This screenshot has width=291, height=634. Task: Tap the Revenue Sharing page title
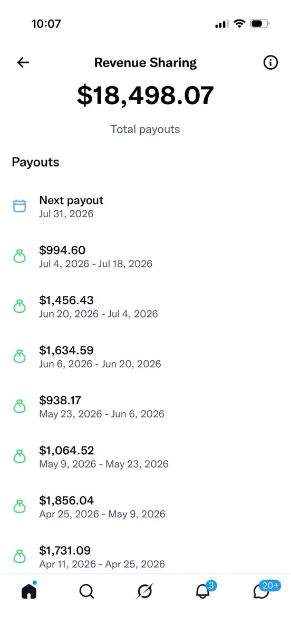145,62
